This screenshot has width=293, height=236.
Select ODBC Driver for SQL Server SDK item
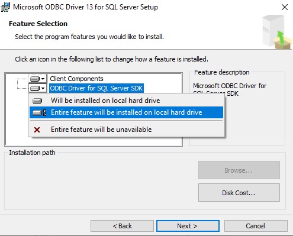pos(96,88)
